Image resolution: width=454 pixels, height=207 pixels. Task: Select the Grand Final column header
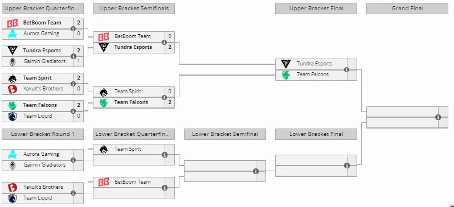[407, 9]
